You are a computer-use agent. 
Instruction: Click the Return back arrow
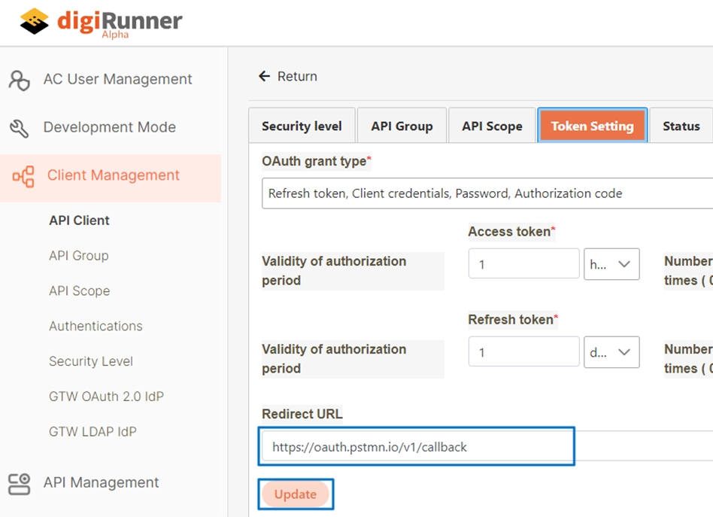click(264, 77)
